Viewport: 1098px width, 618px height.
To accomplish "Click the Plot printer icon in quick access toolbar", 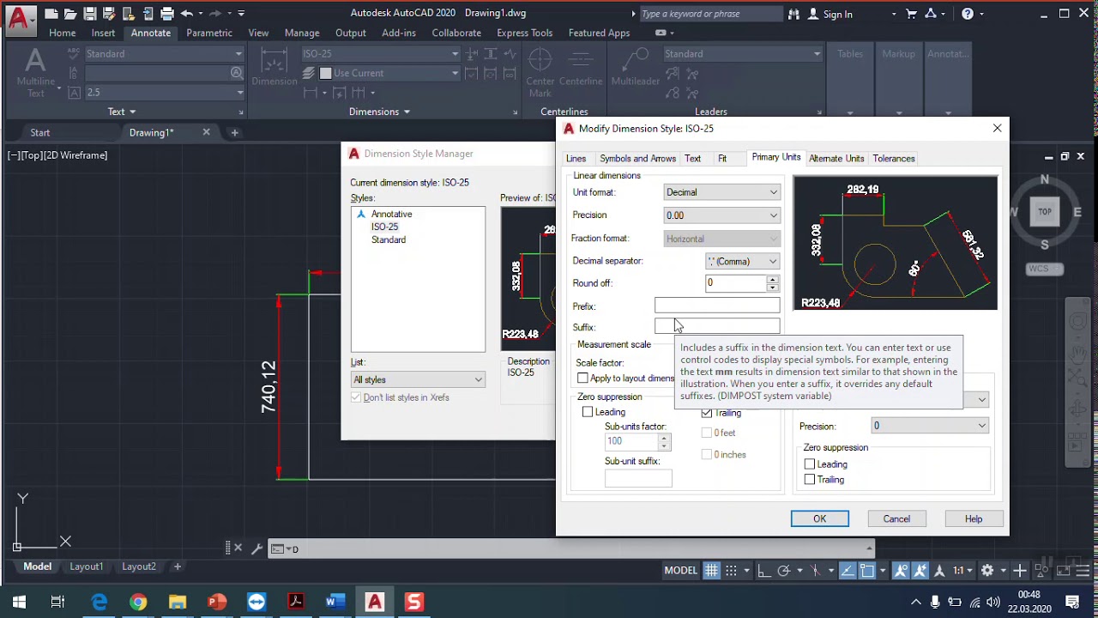I will (x=166, y=14).
